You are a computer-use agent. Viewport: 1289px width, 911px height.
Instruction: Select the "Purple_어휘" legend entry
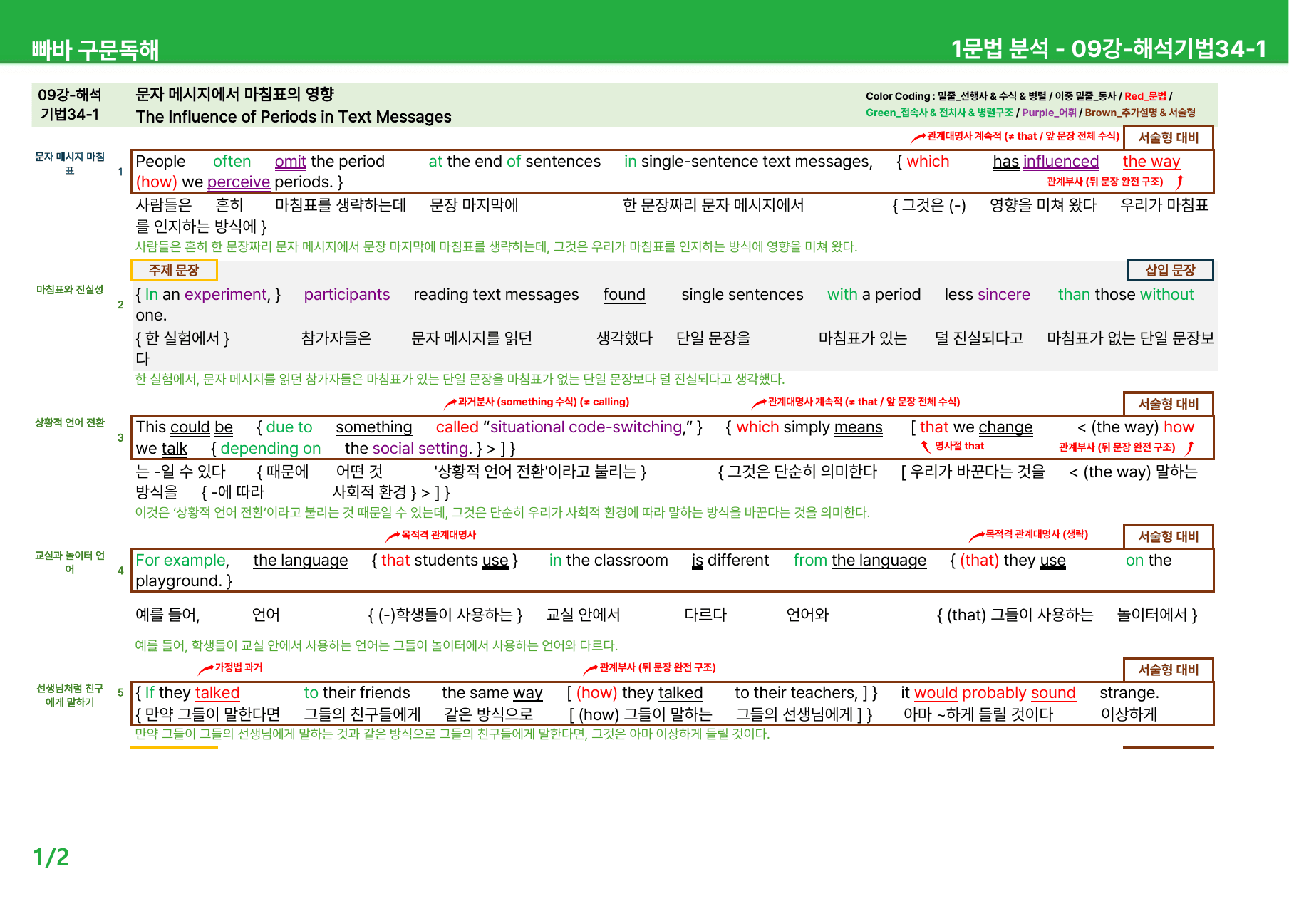point(1049,113)
